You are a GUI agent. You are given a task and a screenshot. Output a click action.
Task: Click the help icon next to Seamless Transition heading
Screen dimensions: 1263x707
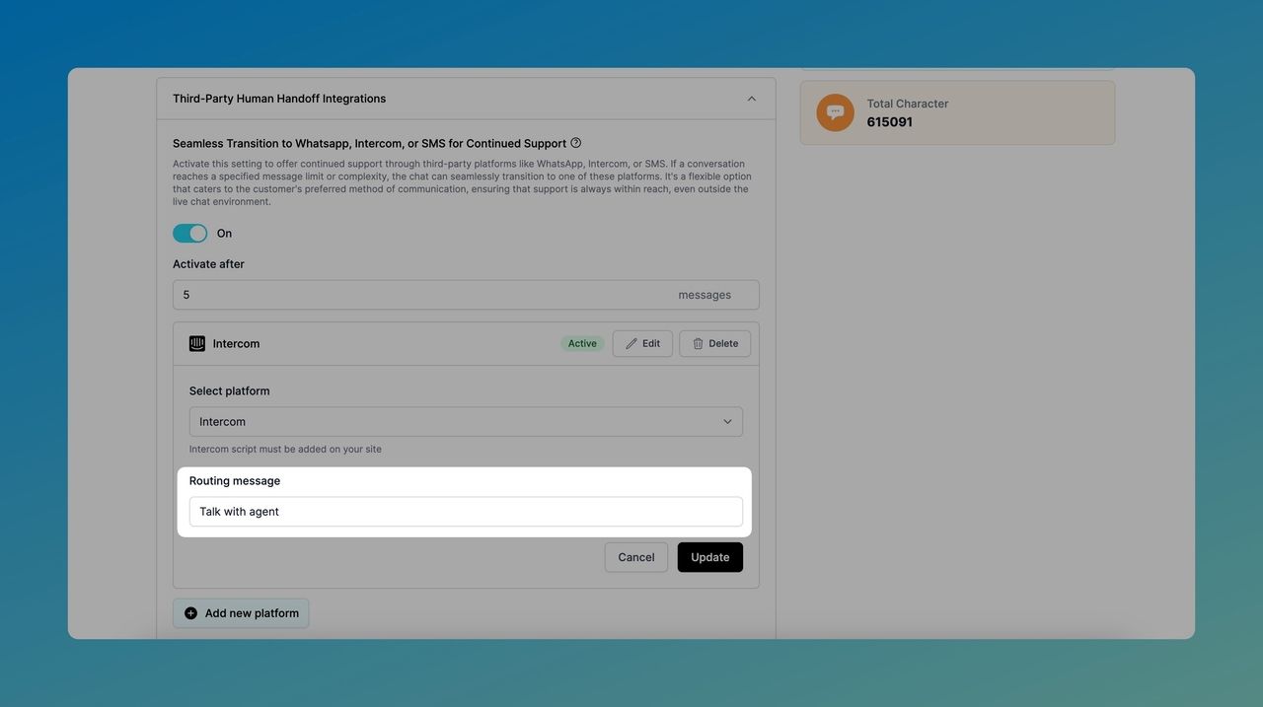[x=576, y=143]
